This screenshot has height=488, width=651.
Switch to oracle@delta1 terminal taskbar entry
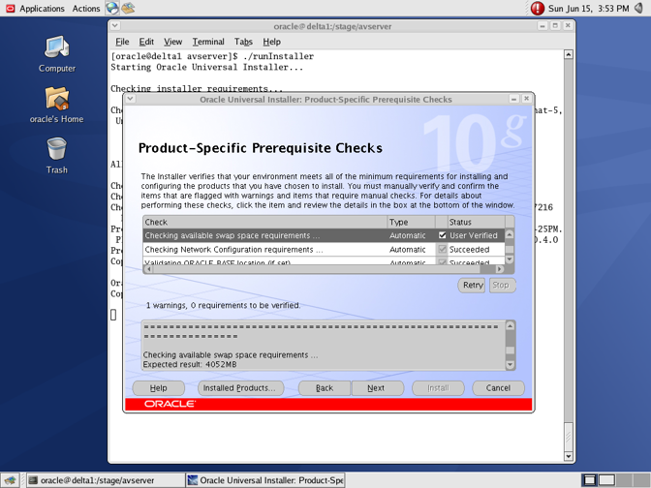click(x=106, y=480)
